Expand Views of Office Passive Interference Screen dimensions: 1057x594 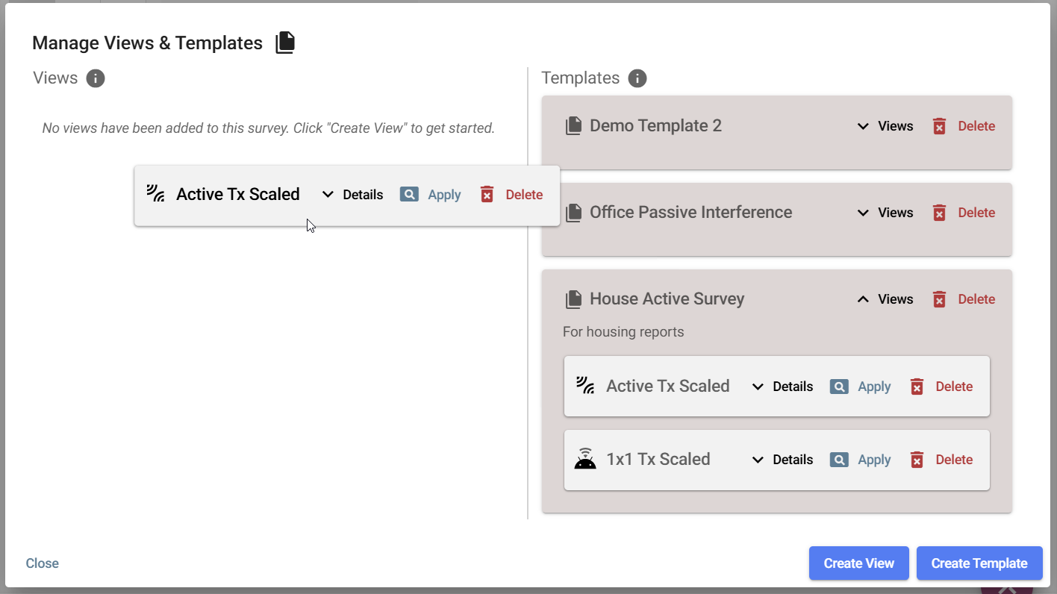885,213
